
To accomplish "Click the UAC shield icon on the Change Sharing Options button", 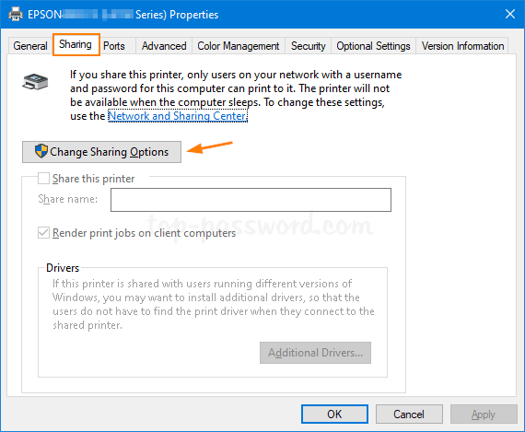I will click(x=41, y=151).
